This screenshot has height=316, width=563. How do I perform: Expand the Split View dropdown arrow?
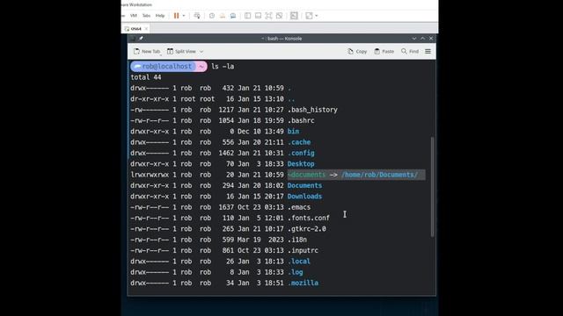(201, 52)
